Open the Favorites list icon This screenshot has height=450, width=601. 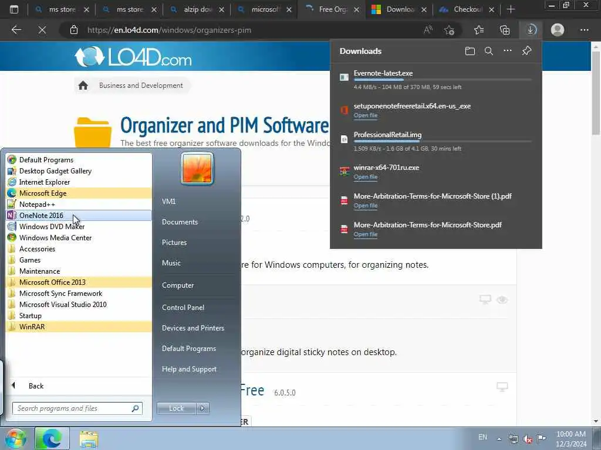pyautogui.click(x=479, y=30)
